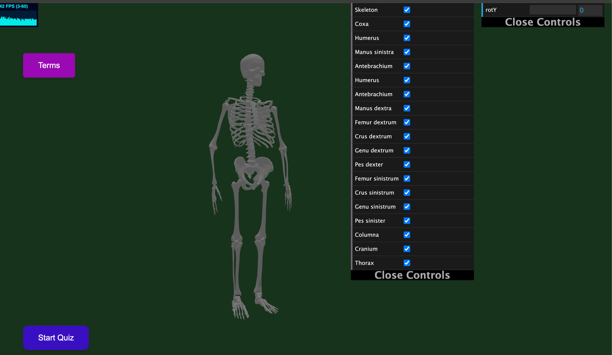Toggle Femur sinistrum checkbox
This screenshot has width=612, height=355.
(407, 179)
